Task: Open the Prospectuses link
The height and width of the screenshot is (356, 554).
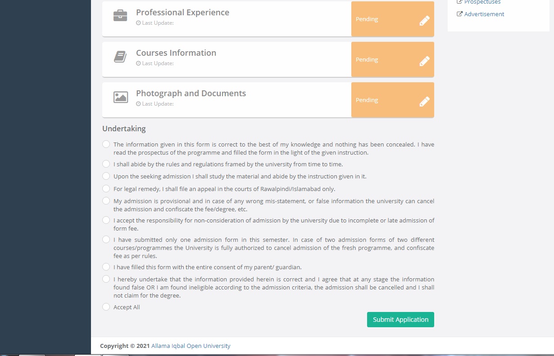Action: pyautogui.click(x=482, y=2)
